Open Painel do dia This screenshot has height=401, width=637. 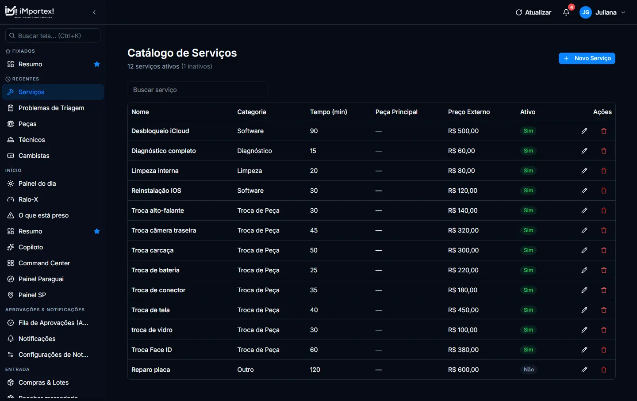coord(53,183)
